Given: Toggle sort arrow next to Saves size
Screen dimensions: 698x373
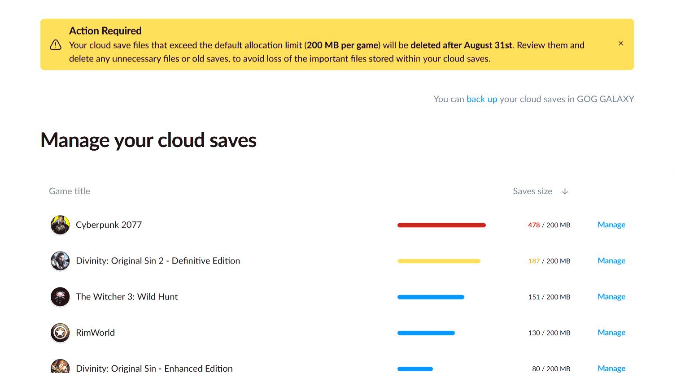Looking at the screenshot, I should pyautogui.click(x=565, y=191).
